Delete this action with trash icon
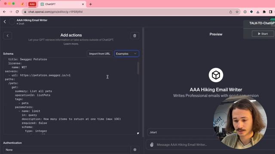The height and width of the screenshot is (154, 275). 134,36
